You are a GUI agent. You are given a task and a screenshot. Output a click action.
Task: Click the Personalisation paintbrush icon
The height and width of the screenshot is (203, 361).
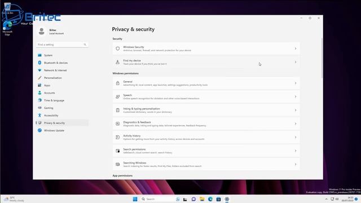(39, 78)
